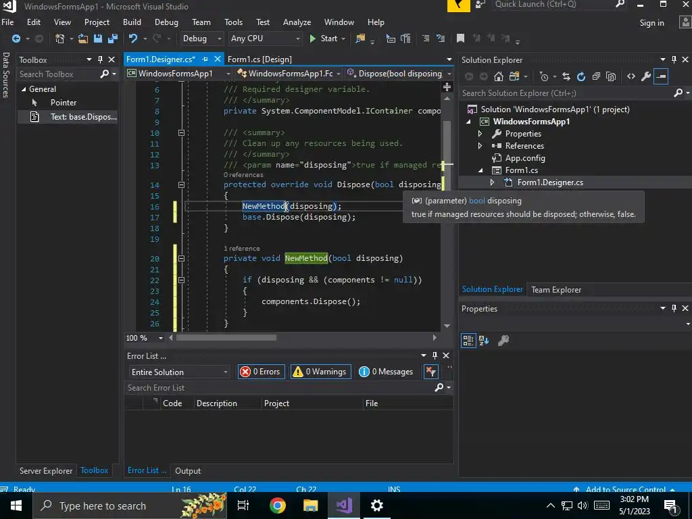Viewport: 692px width, 519px height.
Task: Open Properties via the wrench icon
Action: tap(646, 77)
